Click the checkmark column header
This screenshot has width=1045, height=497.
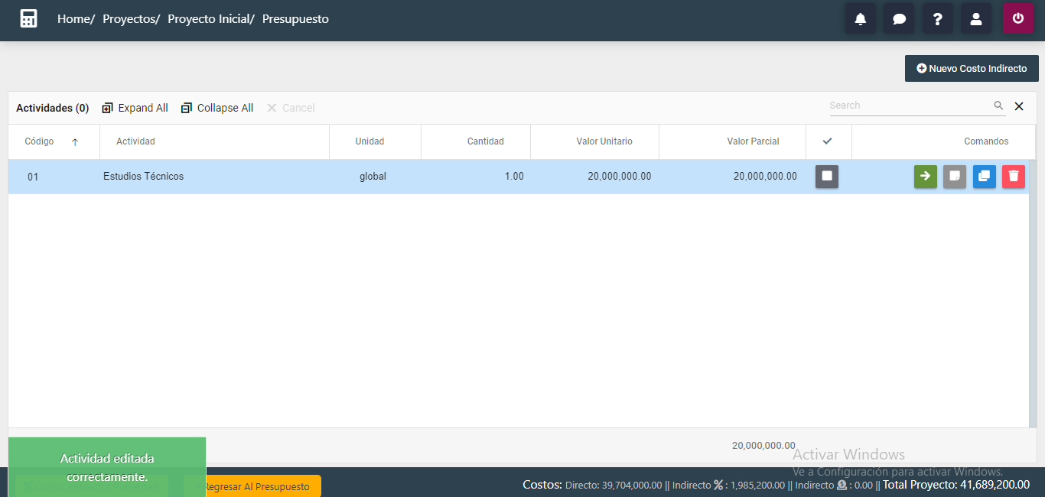827,141
